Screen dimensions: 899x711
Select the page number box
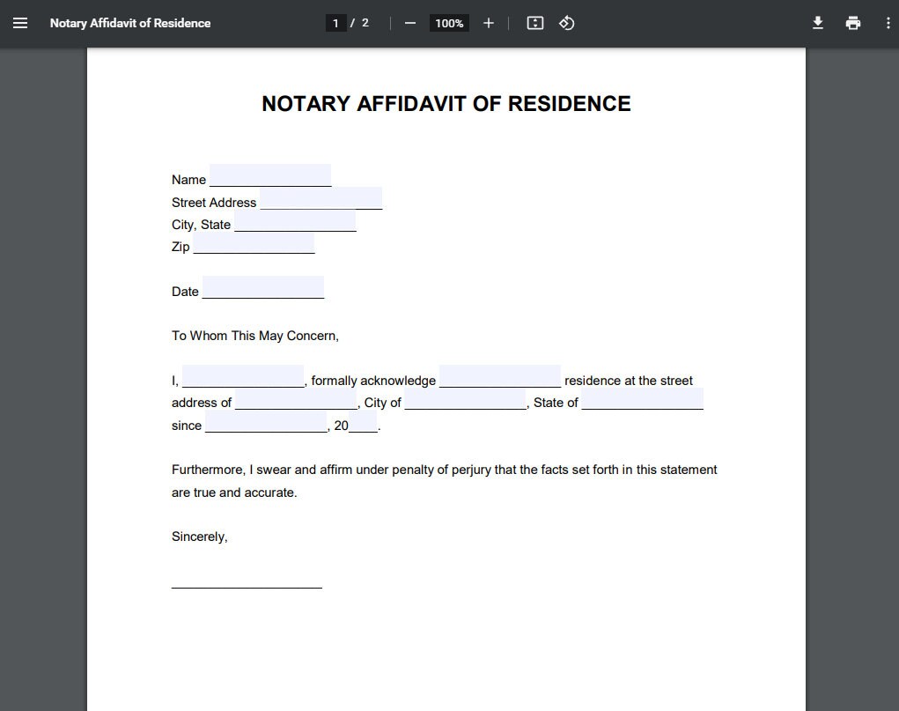(x=335, y=23)
